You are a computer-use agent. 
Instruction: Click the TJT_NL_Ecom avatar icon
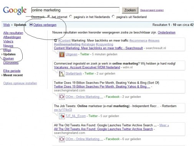tap(62, 116)
